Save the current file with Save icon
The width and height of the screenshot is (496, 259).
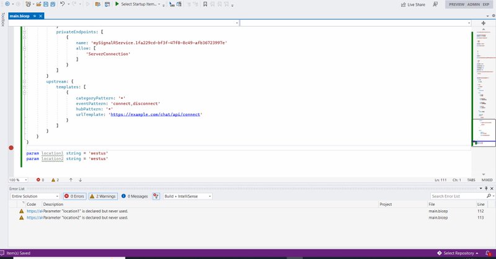pyautogui.click(x=45, y=4)
